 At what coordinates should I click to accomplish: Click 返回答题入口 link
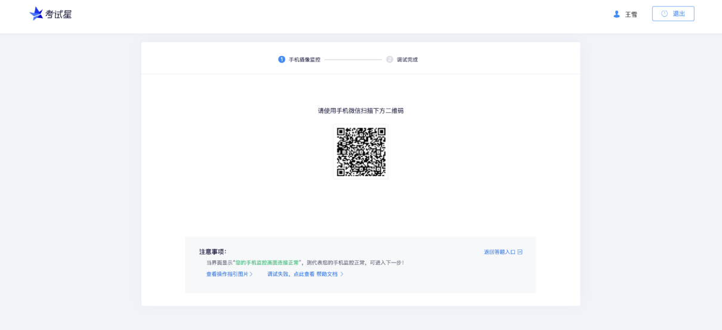[499, 252]
